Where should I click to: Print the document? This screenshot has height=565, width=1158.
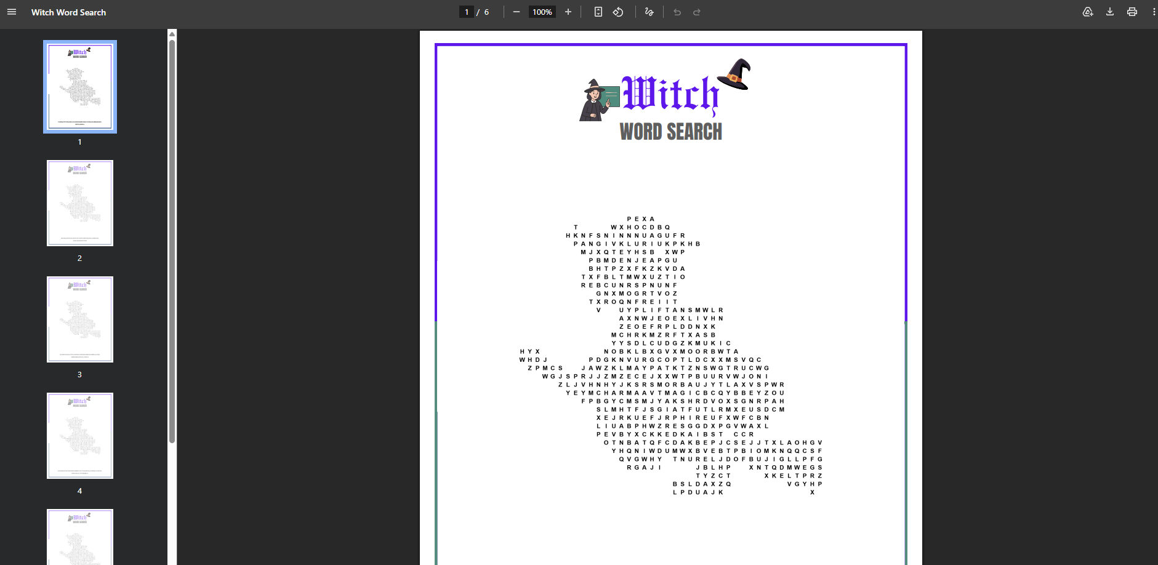[1132, 12]
